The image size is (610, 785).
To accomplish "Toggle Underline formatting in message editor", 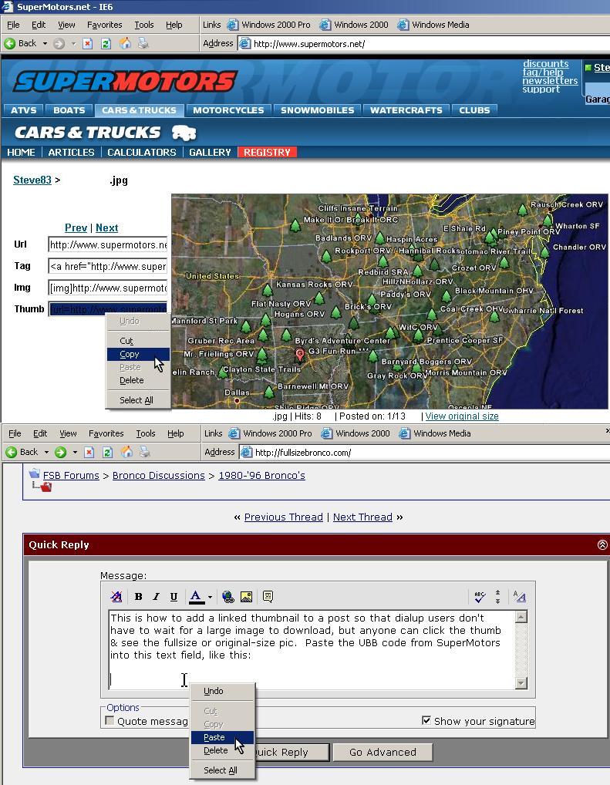I will 174,596.
